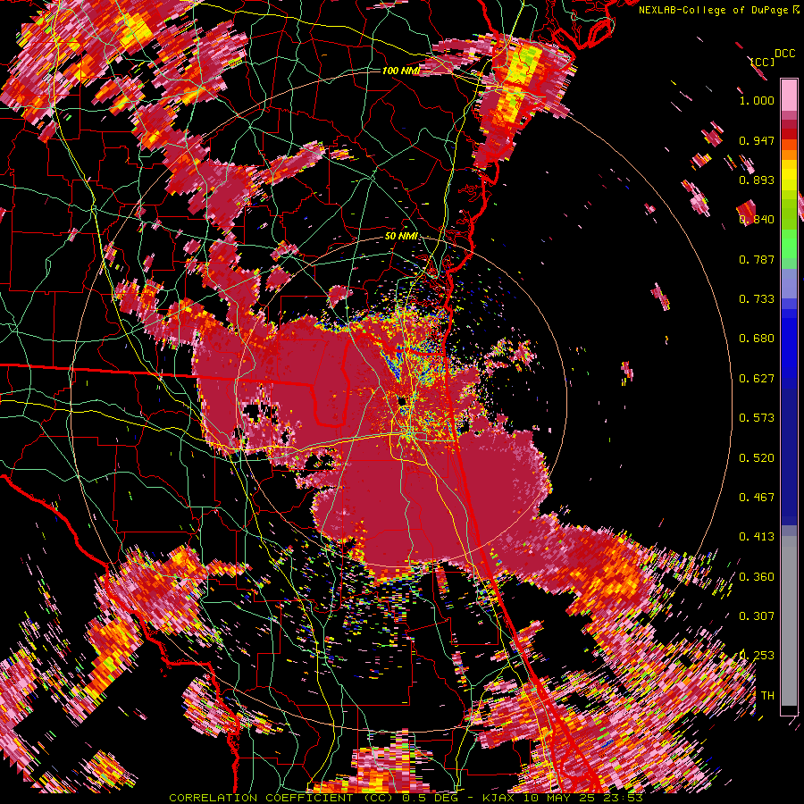The width and height of the screenshot is (804, 804).
Task: Click the 0.947 scale value
Action: (x=757, y=140)
